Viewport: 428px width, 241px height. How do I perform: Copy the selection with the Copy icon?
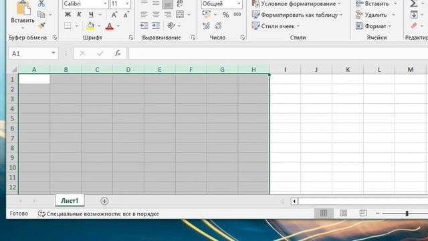pos(41,15)
